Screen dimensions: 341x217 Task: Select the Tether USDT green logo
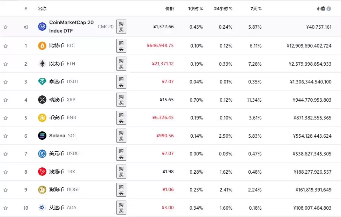pyautogui.click(x=42, y=81)
